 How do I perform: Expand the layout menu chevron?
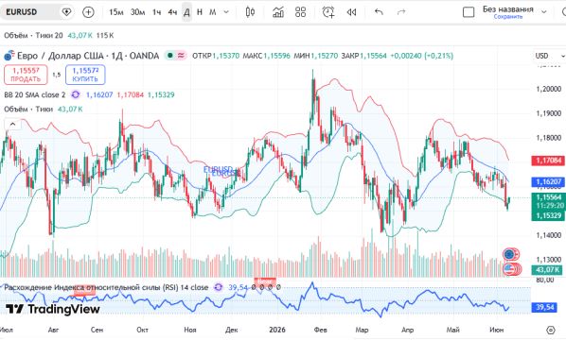coord(543,12)
